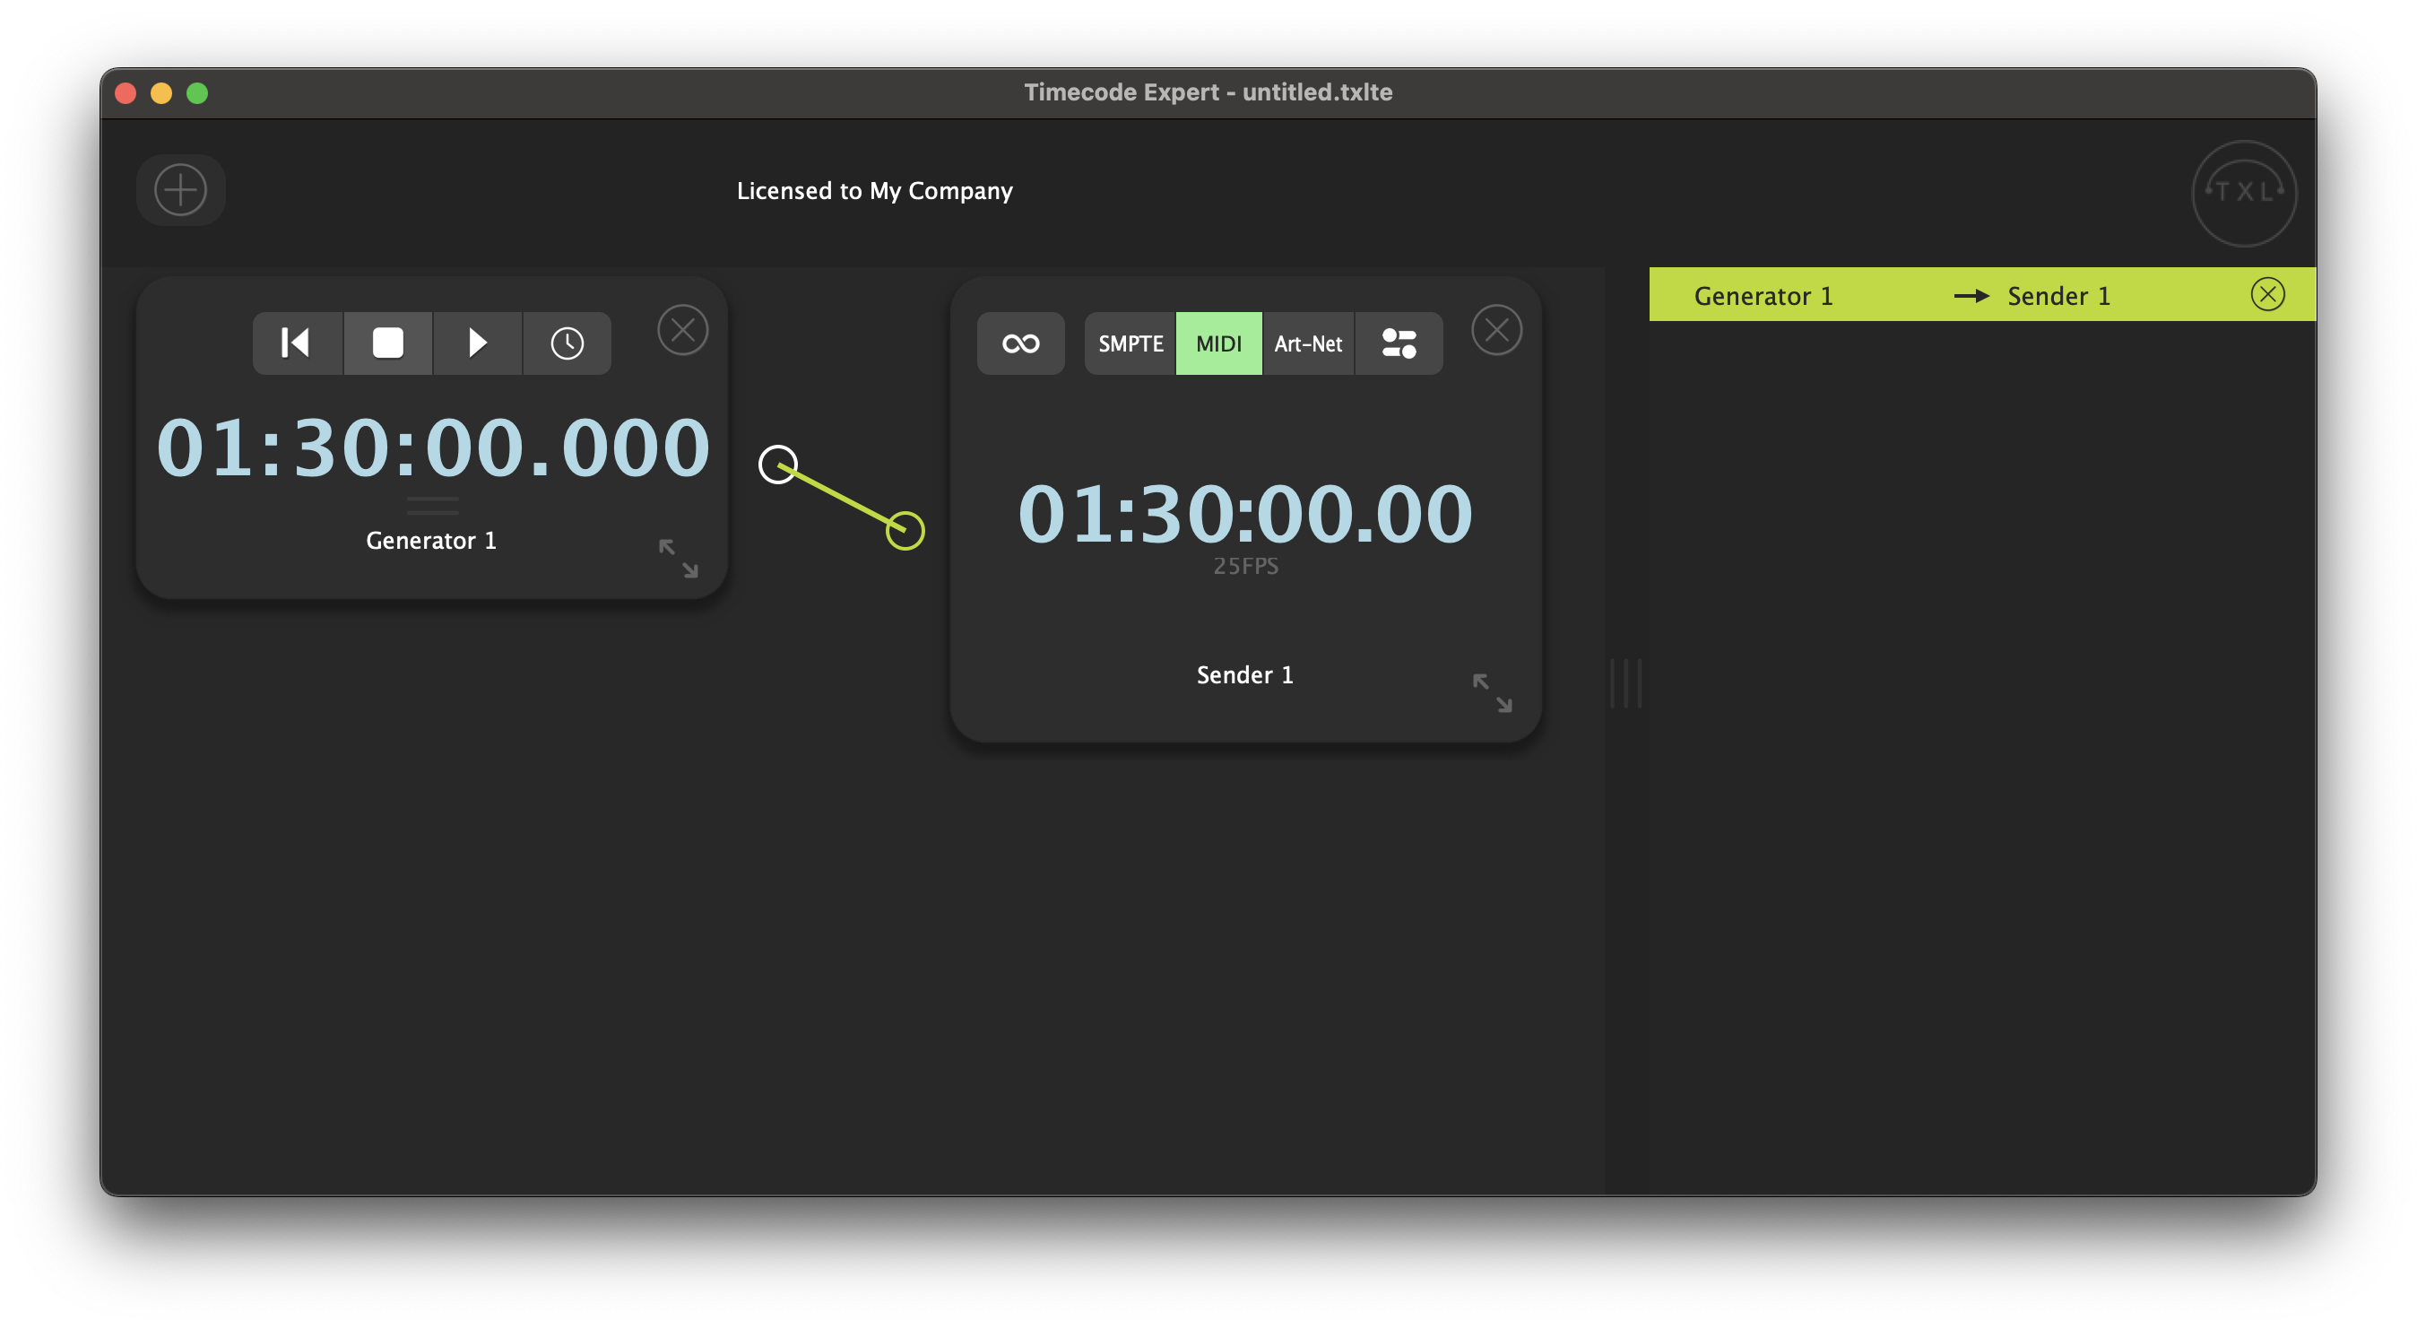Select the Art-Net output tab
The width and height of the screenshot is (2417, 1329).
[x=1308, y=343]
